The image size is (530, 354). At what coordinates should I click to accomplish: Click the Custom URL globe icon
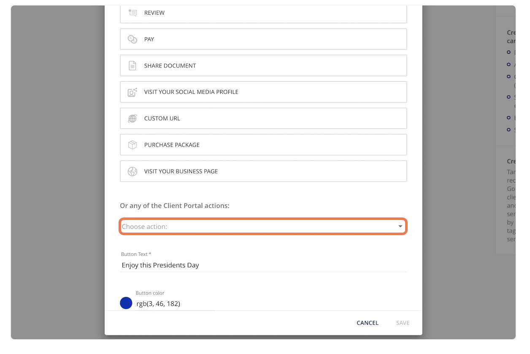[132, 118]
